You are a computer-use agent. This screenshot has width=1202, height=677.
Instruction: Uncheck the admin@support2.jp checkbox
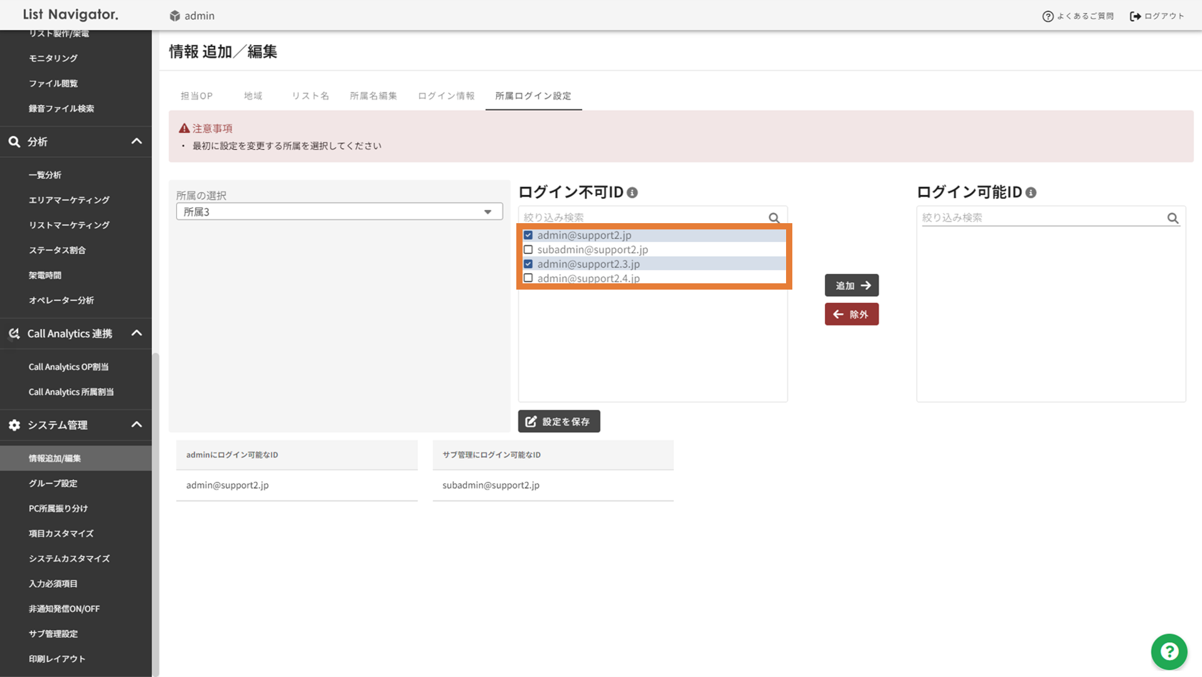tap(528, 235)
